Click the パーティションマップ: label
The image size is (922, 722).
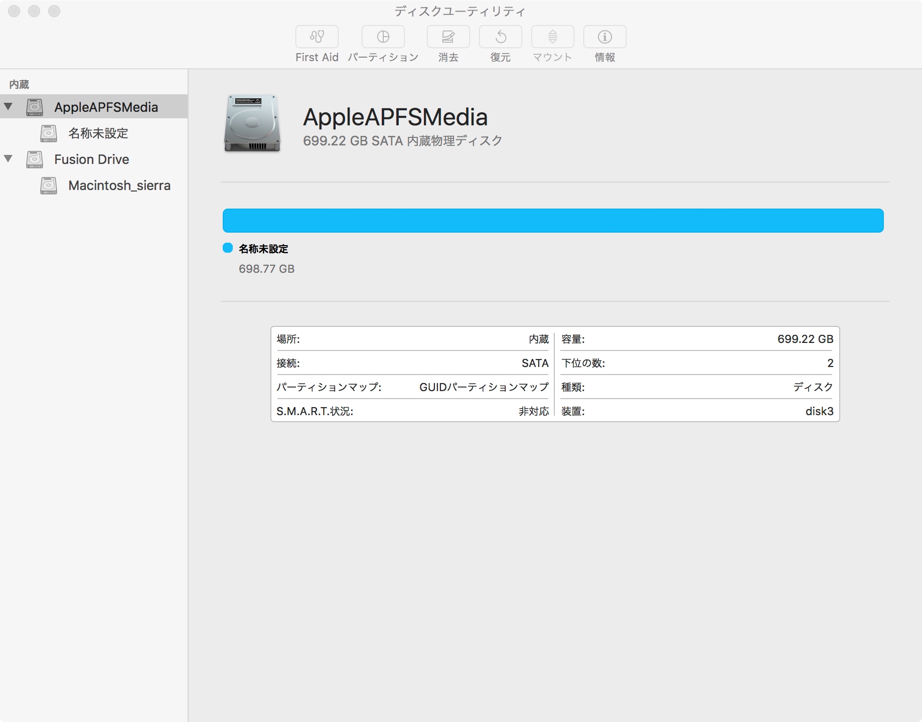329,387
